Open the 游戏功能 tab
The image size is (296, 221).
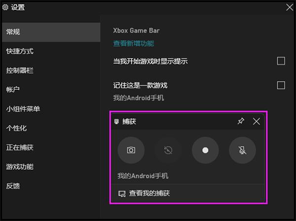[51, 167]
